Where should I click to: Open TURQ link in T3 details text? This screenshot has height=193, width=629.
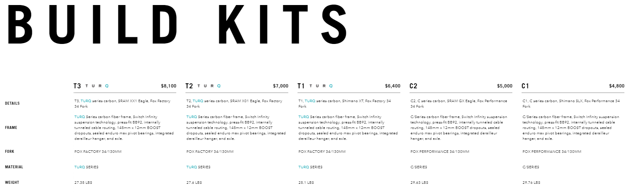tap(86, 101)
